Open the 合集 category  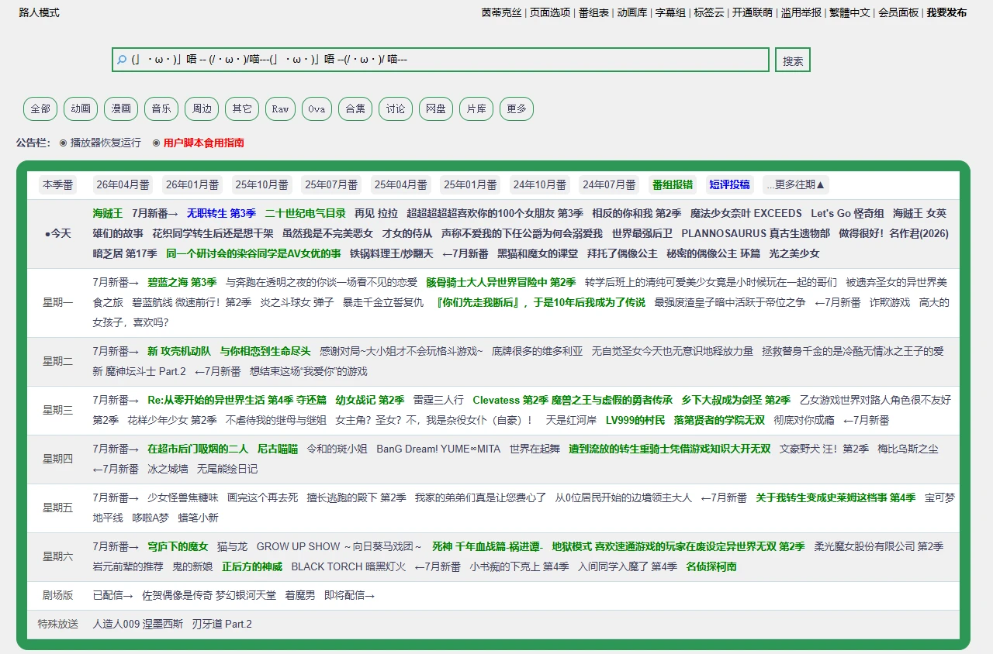click(355, 108)
